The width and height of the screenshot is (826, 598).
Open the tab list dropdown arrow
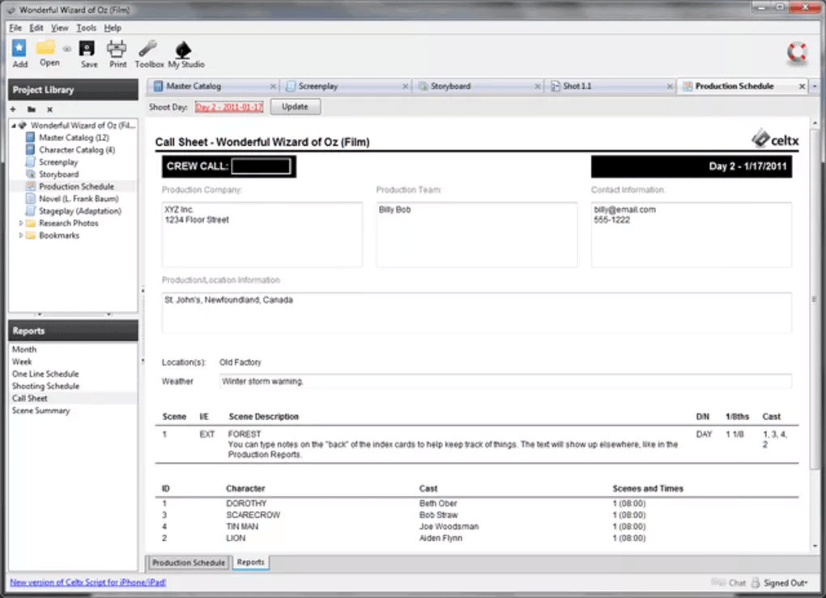[815, 87]
